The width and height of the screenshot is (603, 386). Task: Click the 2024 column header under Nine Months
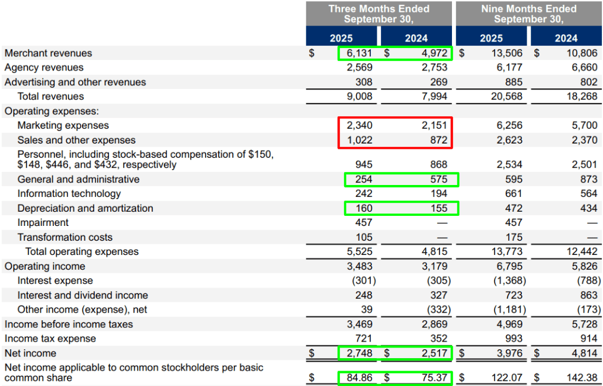[566, 37]
